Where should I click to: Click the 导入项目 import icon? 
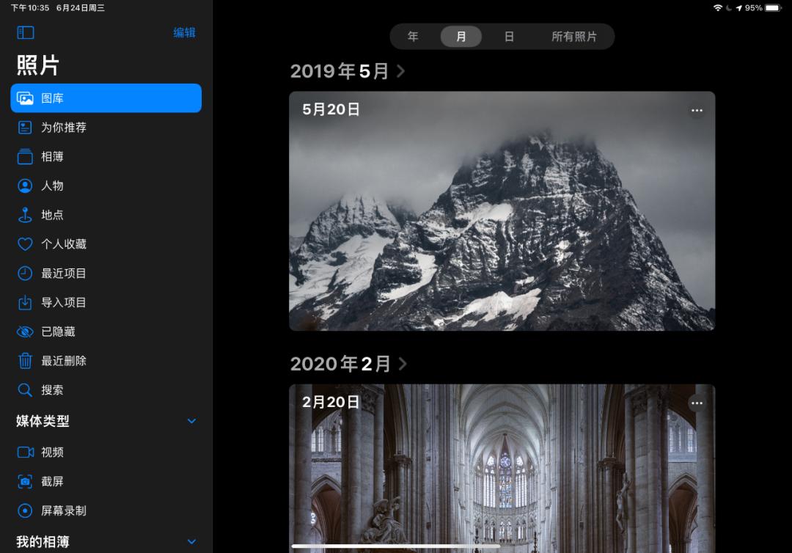click(25, 302)
